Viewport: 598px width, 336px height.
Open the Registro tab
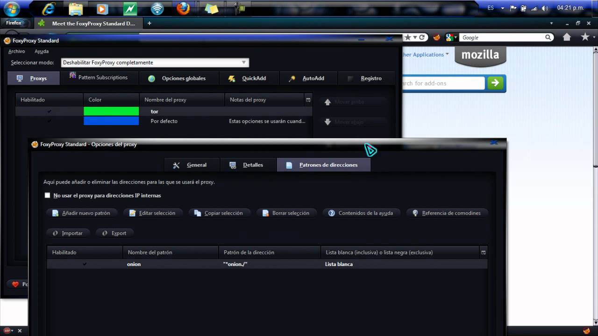tap(365, 78)
